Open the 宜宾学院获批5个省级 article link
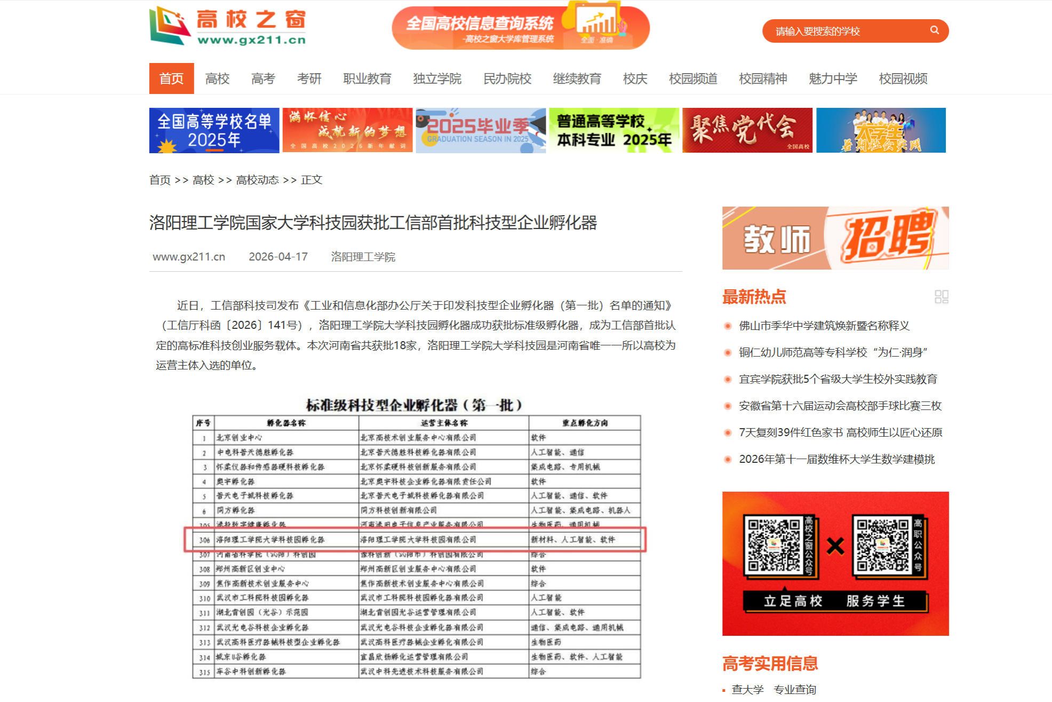This screenshot has width=1052, height=702. pyautogui.click(x=838, y=379)
